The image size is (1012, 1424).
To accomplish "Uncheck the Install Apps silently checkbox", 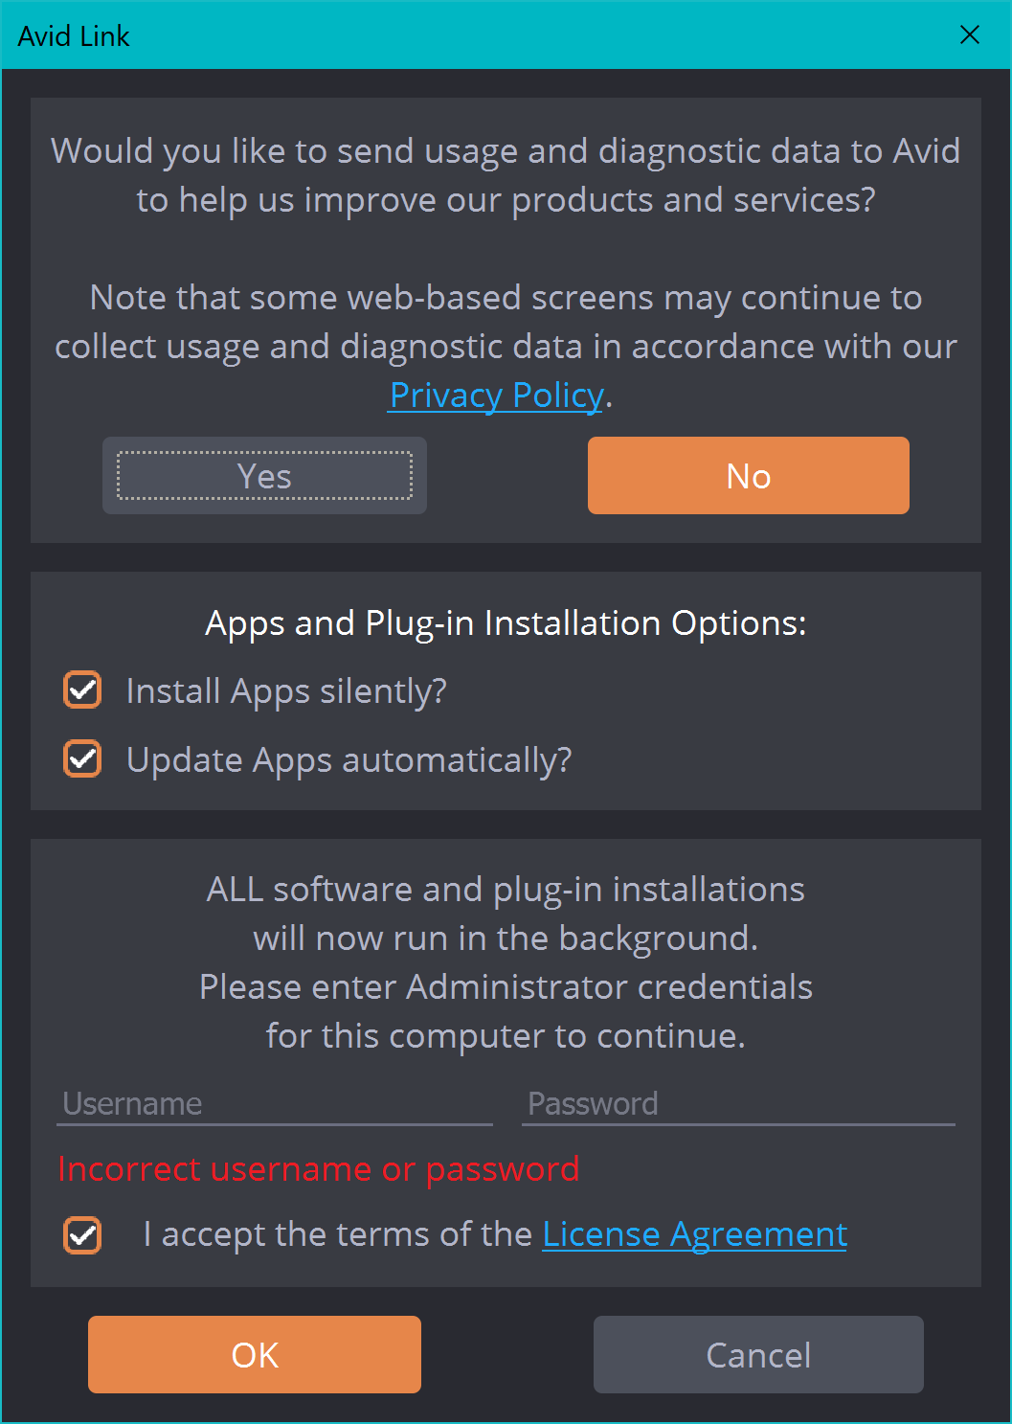I will 82,690.
